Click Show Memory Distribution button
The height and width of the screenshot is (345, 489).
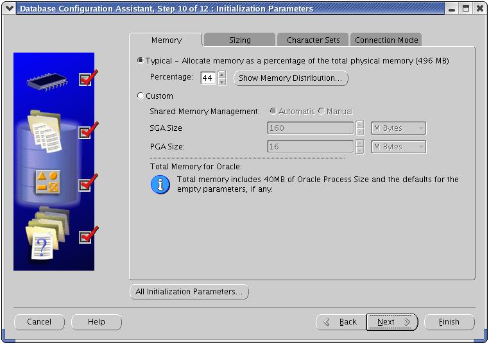291,78
